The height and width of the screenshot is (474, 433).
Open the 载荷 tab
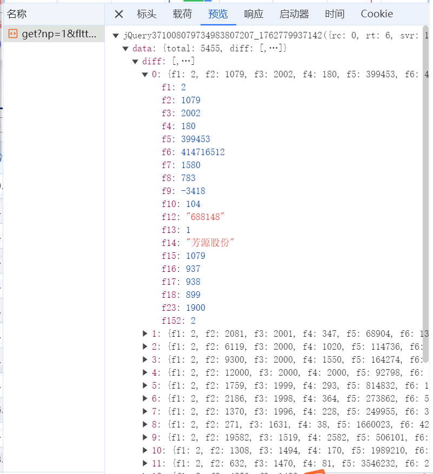coord(182,14)
